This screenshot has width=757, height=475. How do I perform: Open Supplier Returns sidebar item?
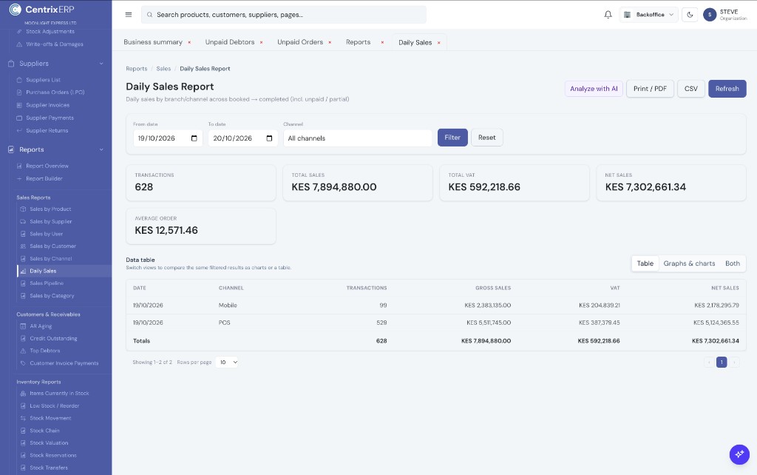coord(47,130)
